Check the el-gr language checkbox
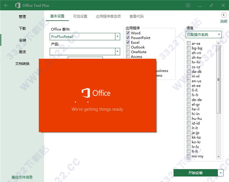This screenshot has height=182, width=229. coord(189,104)
